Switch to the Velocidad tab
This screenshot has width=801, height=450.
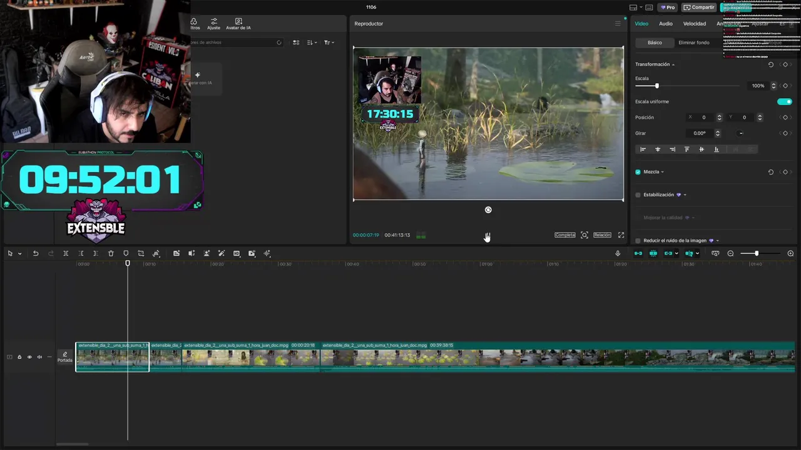[695, 24]
